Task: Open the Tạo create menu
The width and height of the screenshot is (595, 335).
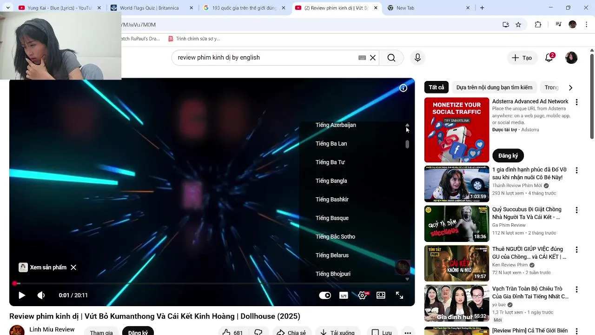Action: [522, 58]
